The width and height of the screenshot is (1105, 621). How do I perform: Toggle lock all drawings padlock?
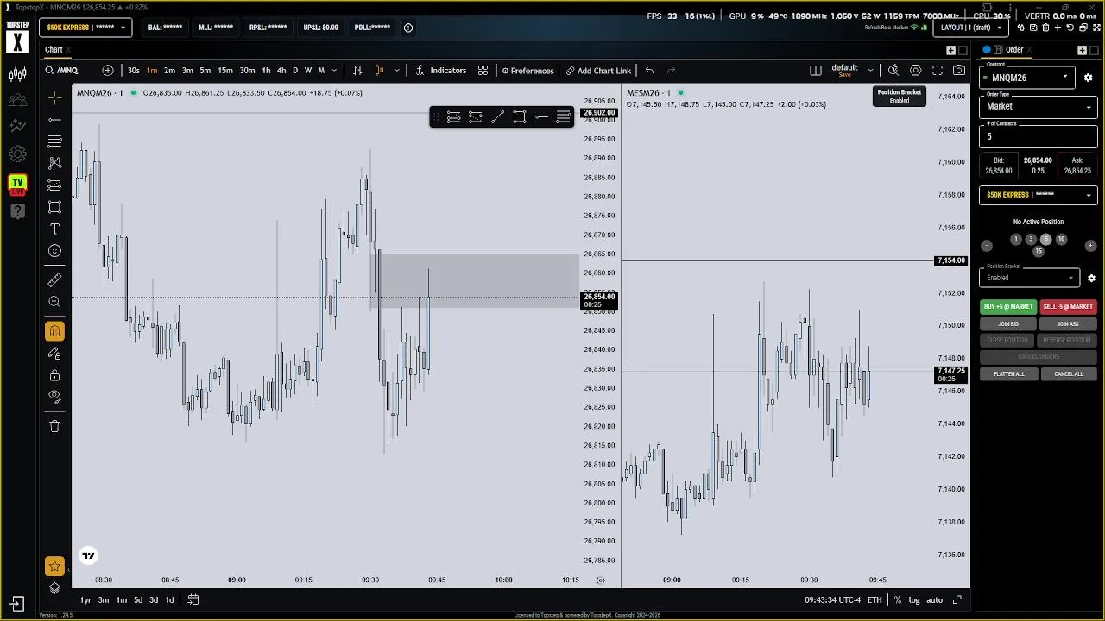coord(54,375)
